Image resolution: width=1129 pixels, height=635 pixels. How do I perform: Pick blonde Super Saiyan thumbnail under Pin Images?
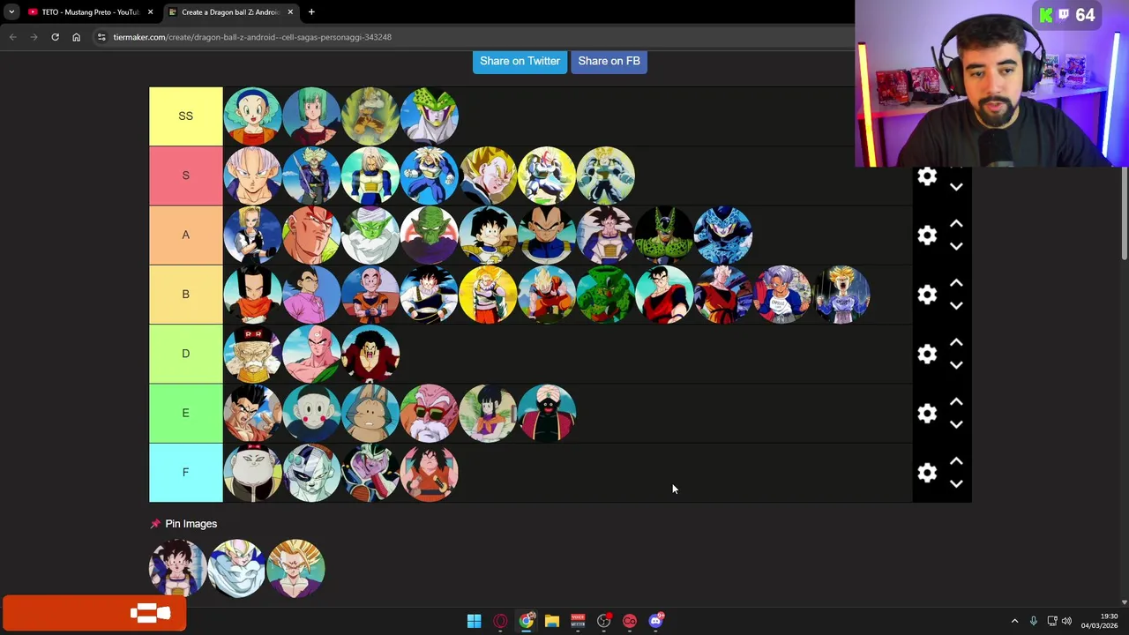pyautogui.click(x=295, y=569)
